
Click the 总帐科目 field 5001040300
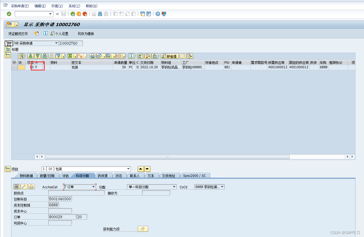click(x=60, y=199)
